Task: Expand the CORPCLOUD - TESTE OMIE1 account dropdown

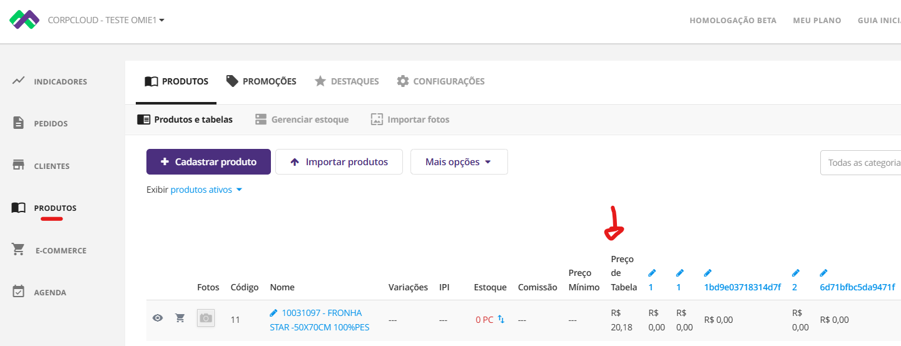Action: pos(106,20)
